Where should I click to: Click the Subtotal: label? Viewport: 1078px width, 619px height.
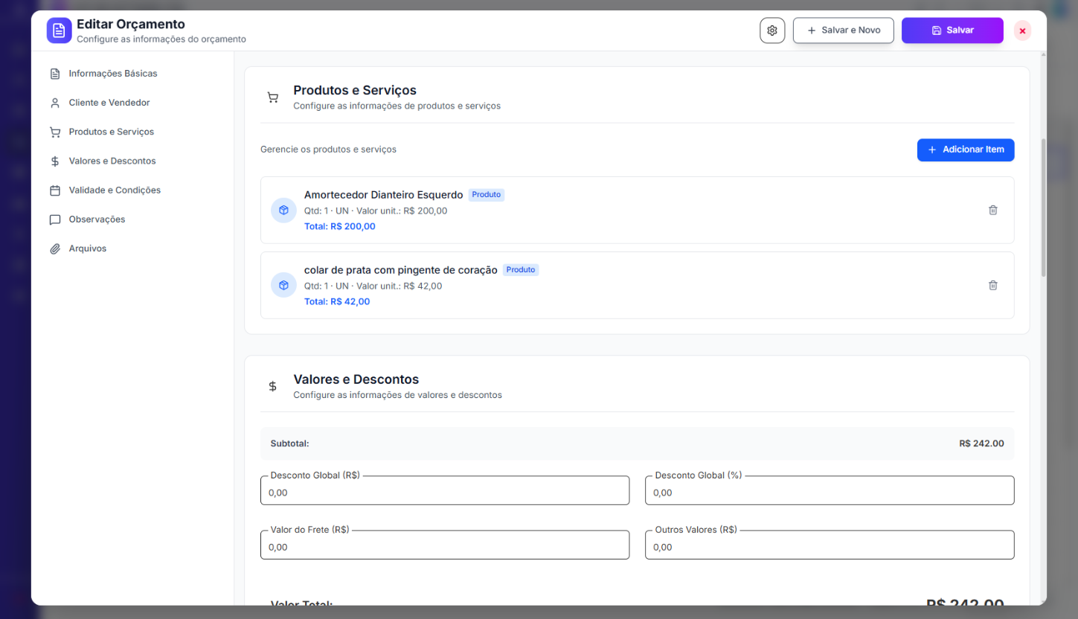(x=289, y=443)
